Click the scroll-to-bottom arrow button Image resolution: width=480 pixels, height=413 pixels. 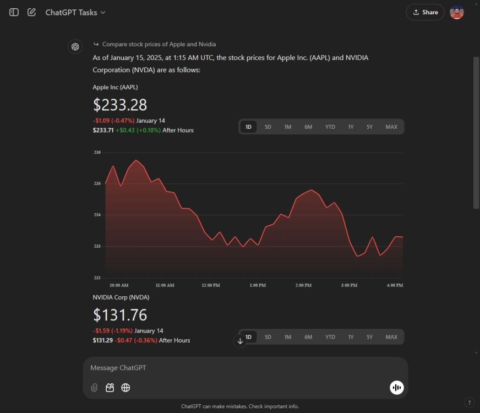[x=240, y=341]
